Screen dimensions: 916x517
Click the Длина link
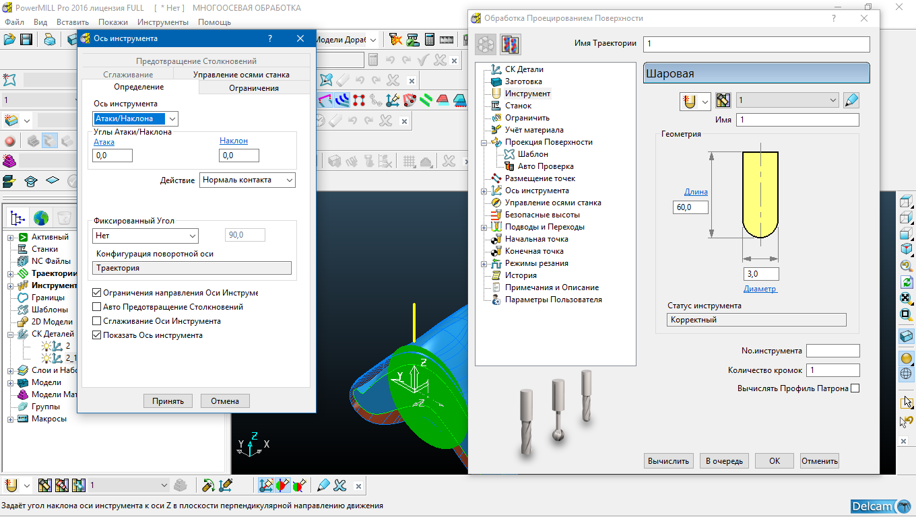[x=696, y=192]
